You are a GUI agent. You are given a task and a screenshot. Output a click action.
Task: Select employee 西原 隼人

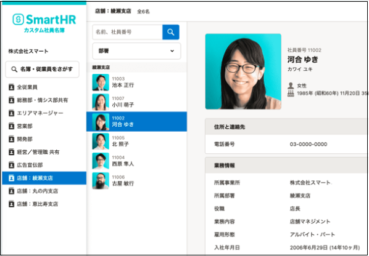click(137, 161)
